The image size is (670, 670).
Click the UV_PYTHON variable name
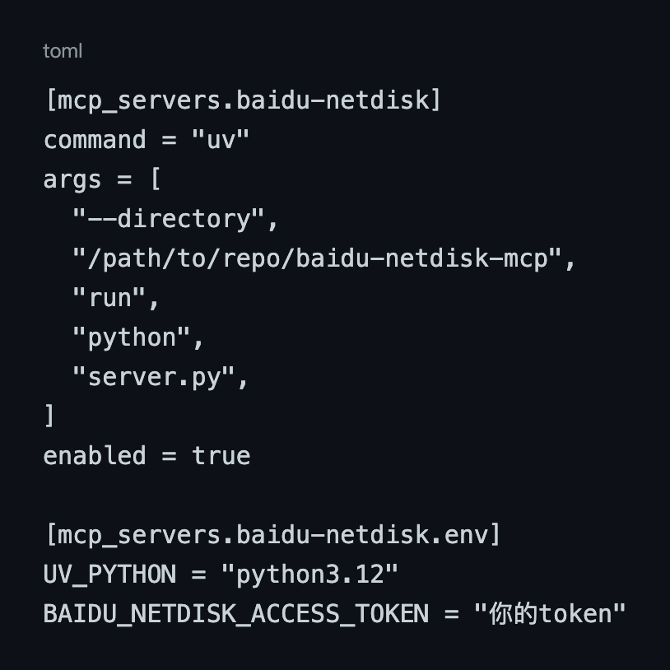109,575
